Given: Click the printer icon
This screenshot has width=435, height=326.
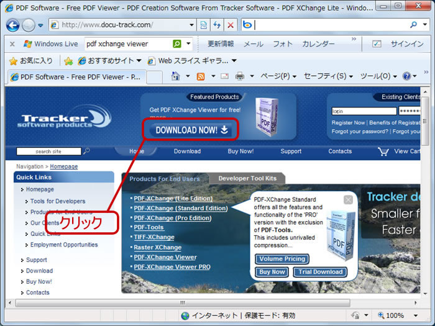Looking at the screenshot, I should [240, 76].
